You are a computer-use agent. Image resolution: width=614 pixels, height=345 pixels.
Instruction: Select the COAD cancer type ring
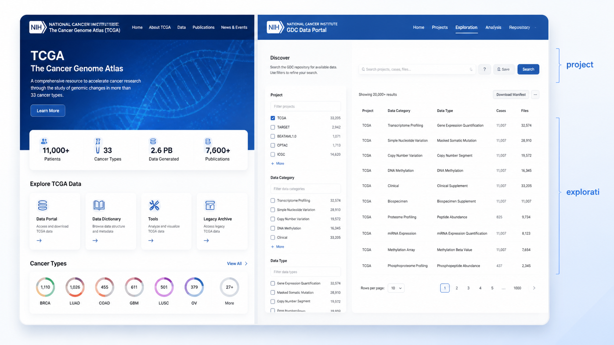[x=105, y=287]
